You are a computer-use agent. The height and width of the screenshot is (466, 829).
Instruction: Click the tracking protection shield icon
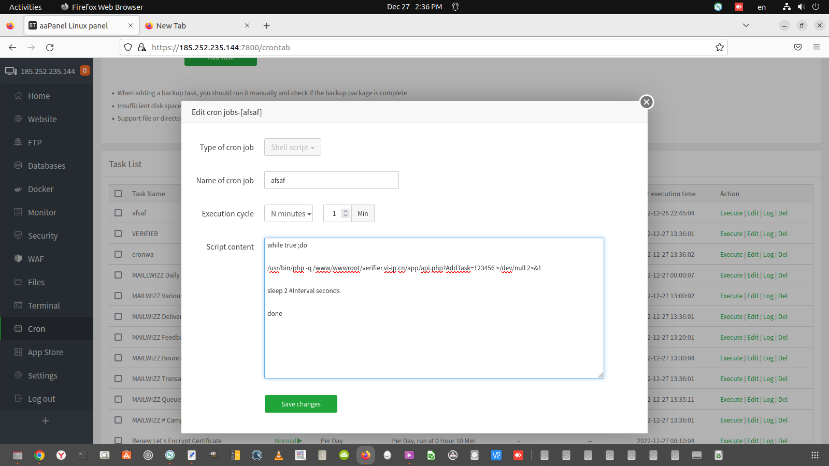[x=128, y=47]
